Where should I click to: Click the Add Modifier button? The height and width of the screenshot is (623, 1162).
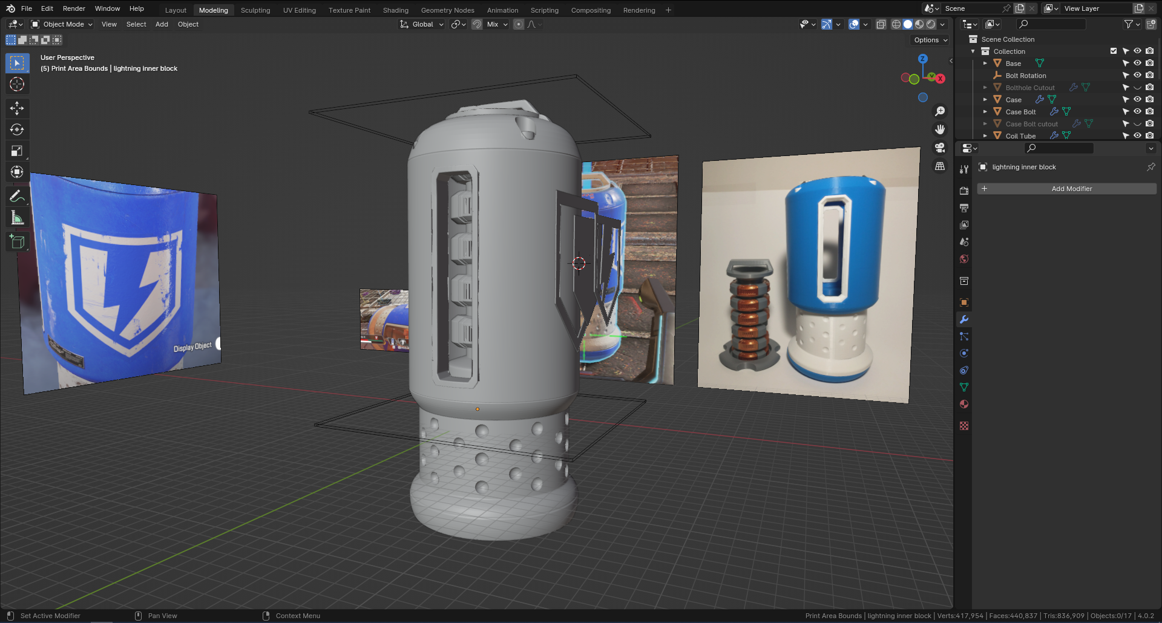pos(1071,189)
